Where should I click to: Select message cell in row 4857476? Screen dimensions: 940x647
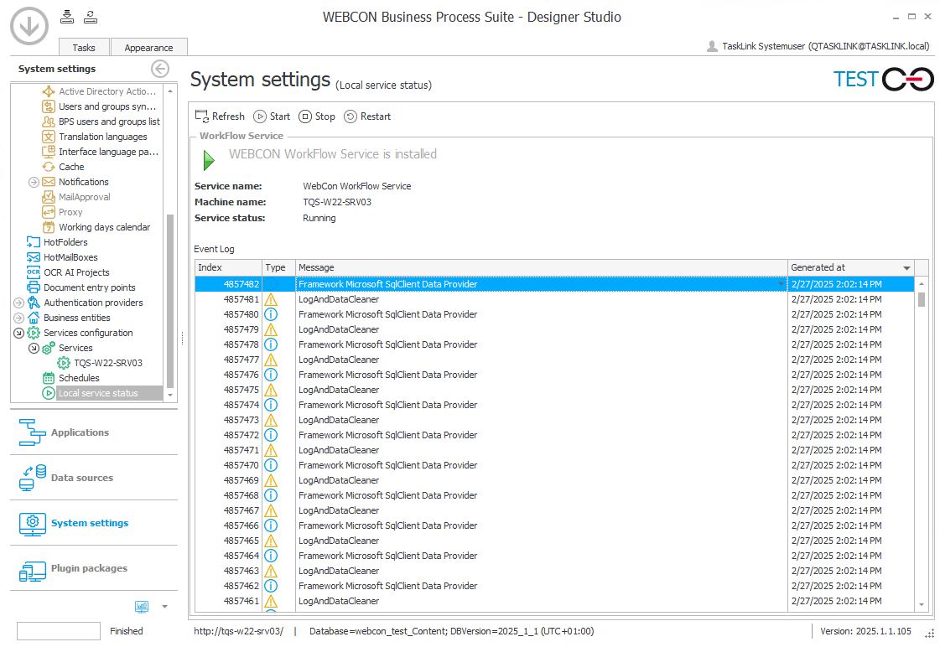tap(542, 375)
